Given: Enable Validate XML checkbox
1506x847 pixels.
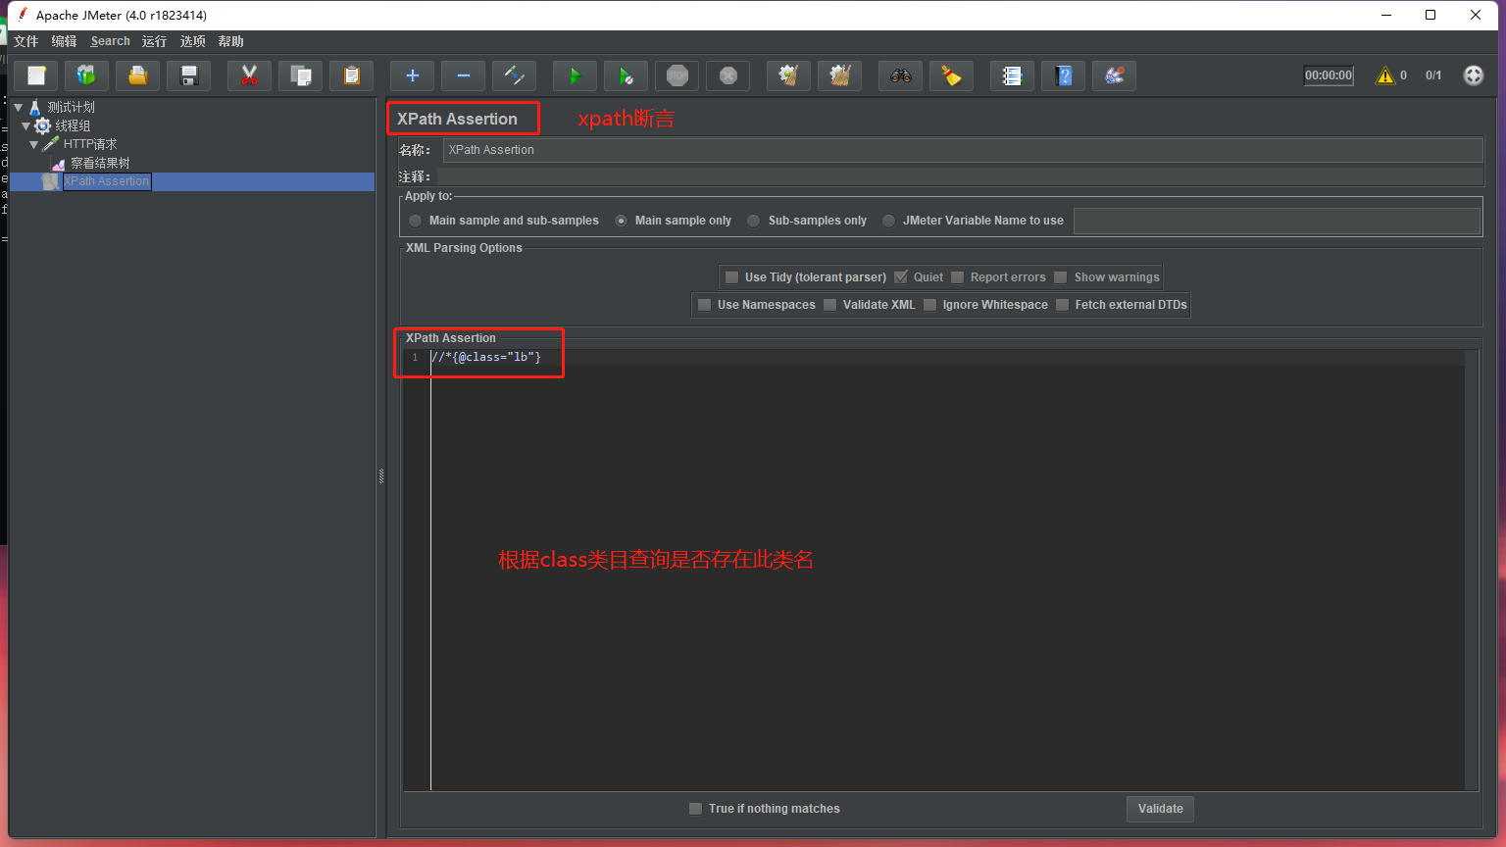Looking at the screenshot, I should [830, 305].
